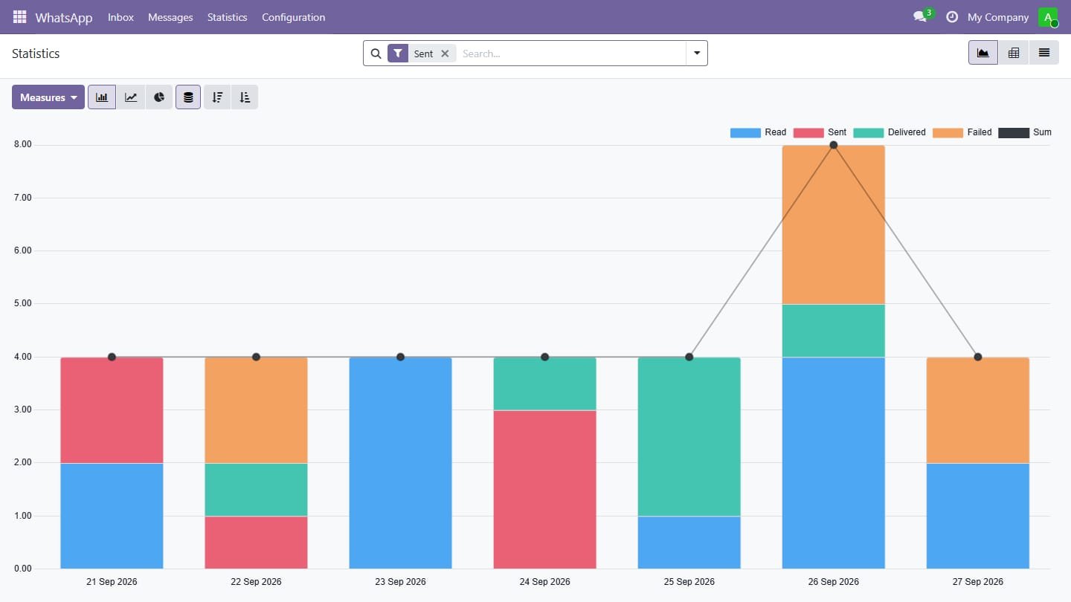Toggle the Sent legend series
The width and height of the screenshot is (1071, 602).
tap(820, 132)
